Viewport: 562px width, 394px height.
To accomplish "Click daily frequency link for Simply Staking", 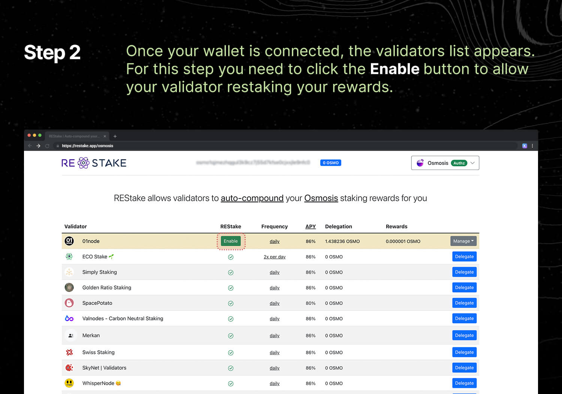I will (275, 272).
